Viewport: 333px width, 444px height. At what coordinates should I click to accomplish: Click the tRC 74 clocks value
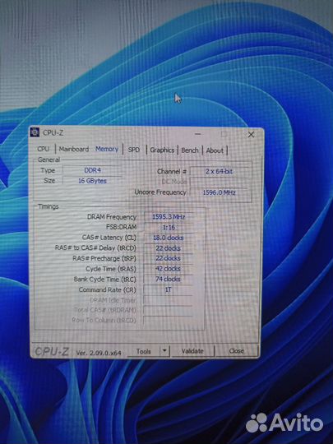coord(168,280)
